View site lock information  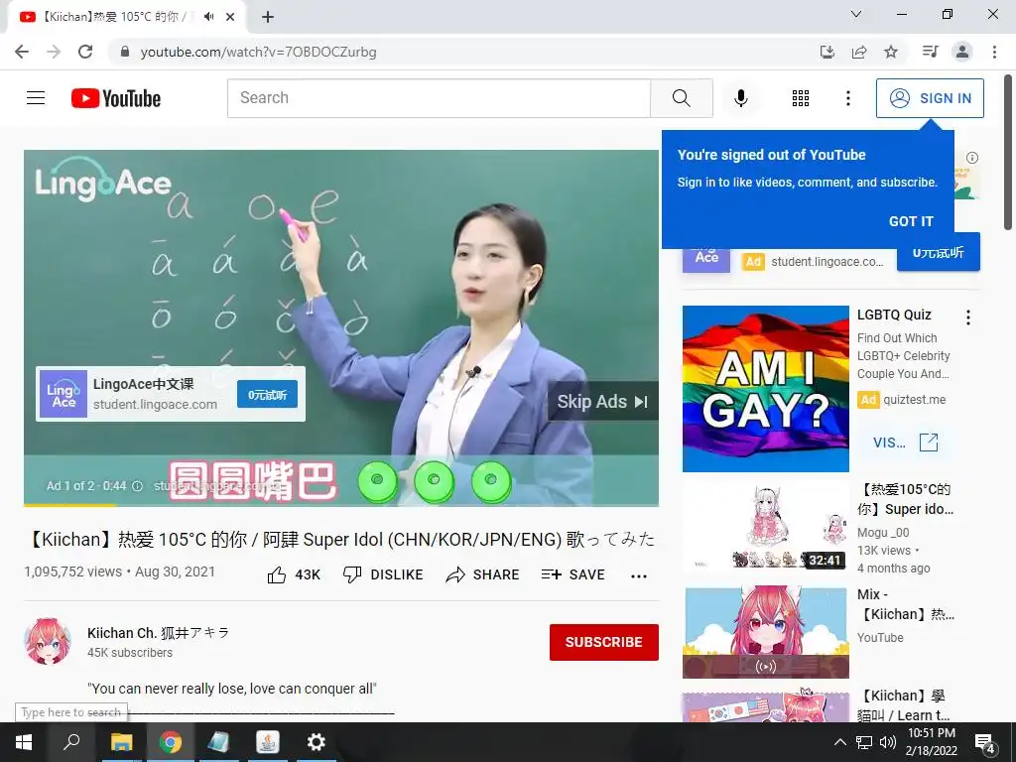coord(125,52)
